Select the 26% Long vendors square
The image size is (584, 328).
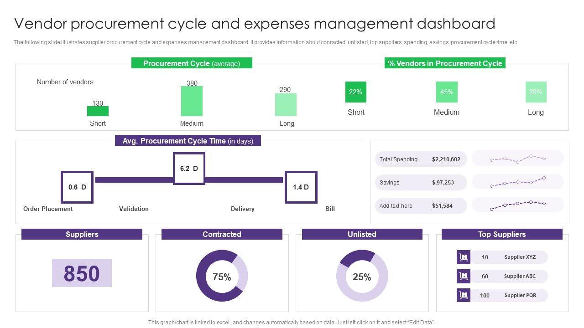click(536, 92)
